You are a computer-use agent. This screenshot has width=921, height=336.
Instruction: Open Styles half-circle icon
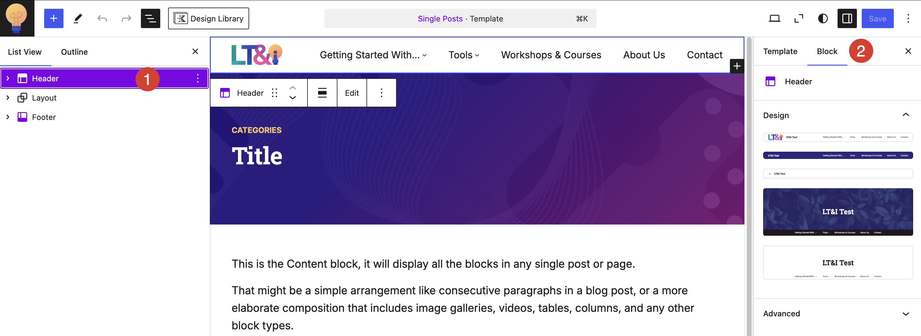[823, 19]
